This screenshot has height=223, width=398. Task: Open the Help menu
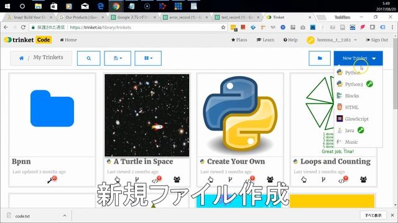coord(290,40)
